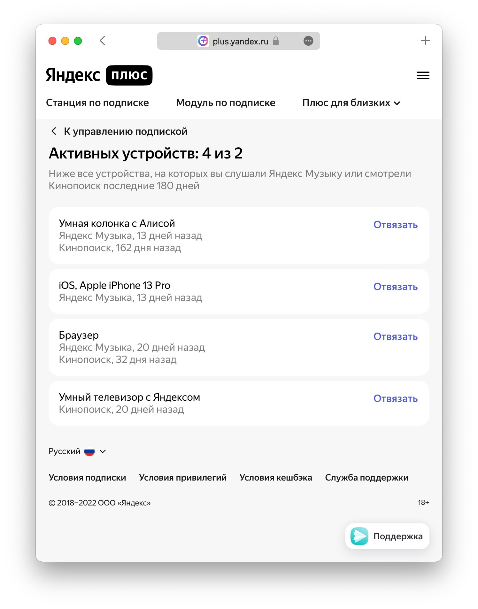Click the Яндекс Плюс logo

pos(99,75)
